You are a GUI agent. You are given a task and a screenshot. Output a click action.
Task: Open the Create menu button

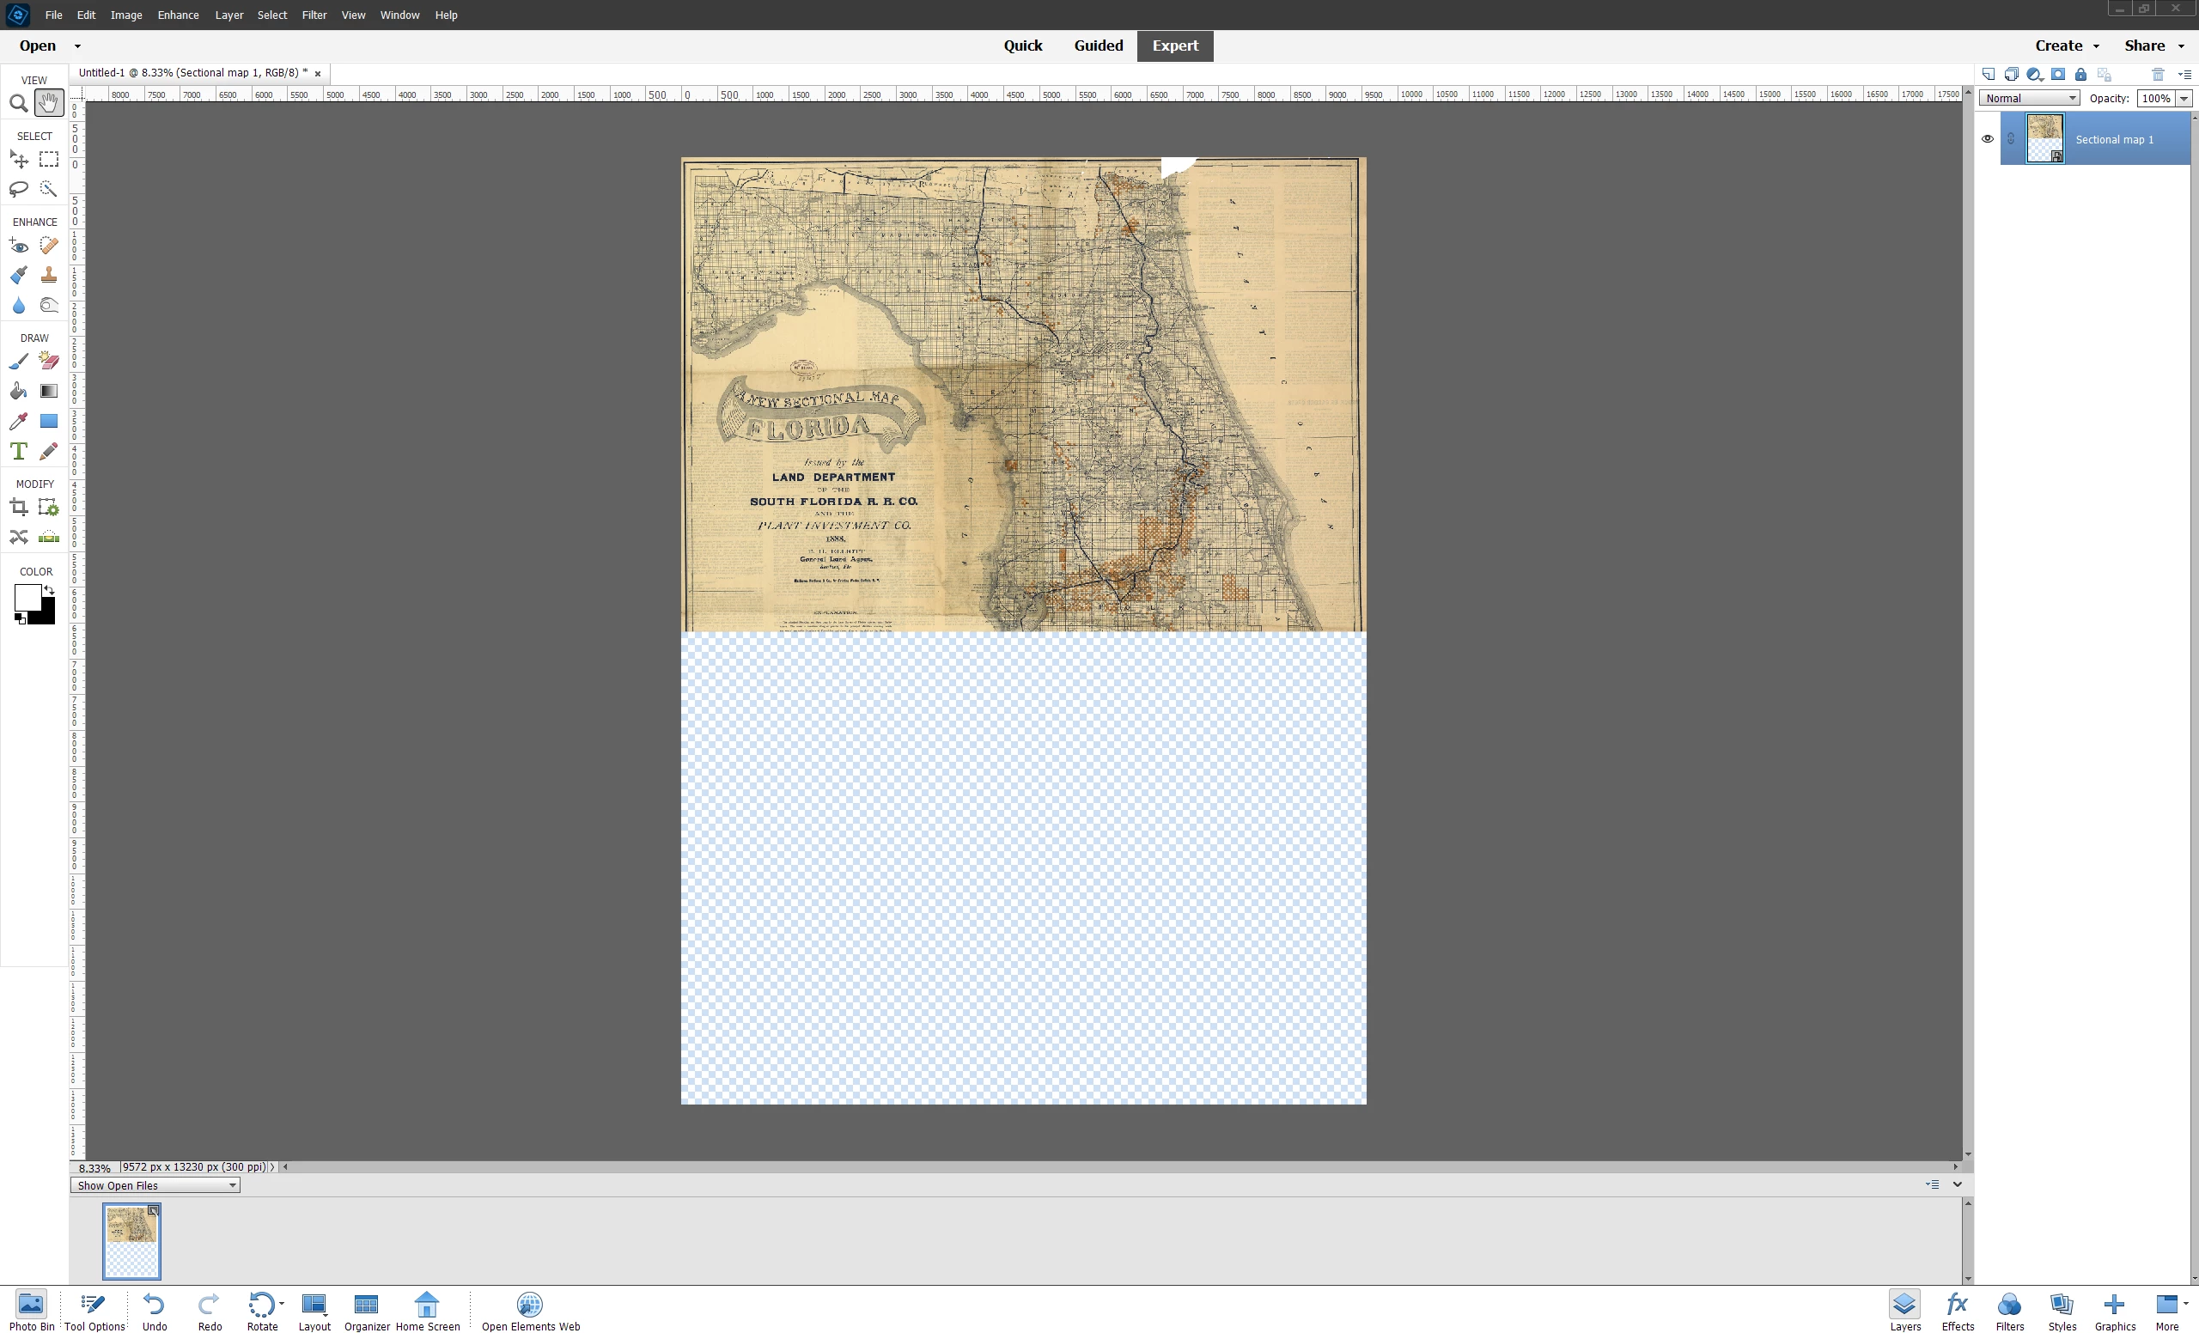[2066, 46]
